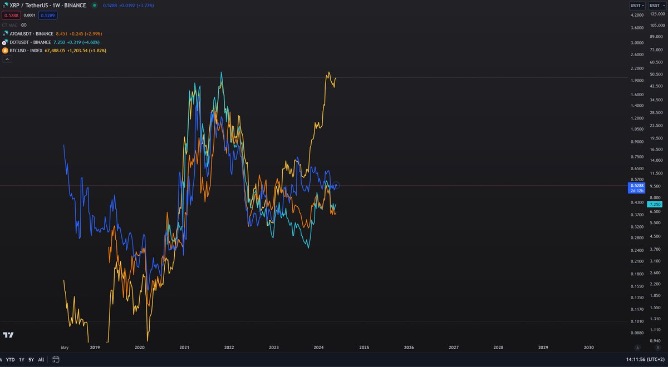Click the 2019 label on the time axis
This screenshot has width=668, height=367.
pos(95,347)
